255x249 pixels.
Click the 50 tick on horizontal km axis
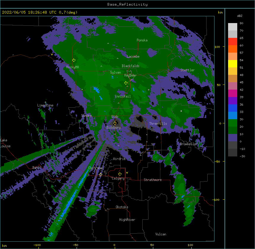[152, 245]
